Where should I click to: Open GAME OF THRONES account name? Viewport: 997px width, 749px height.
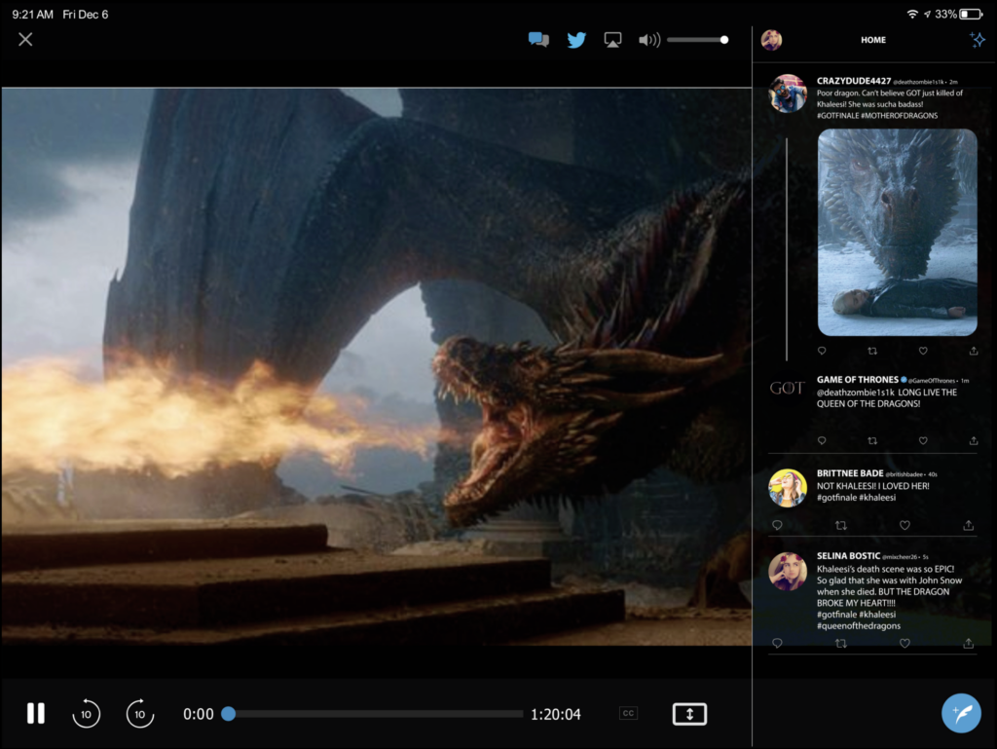[858, 380]
